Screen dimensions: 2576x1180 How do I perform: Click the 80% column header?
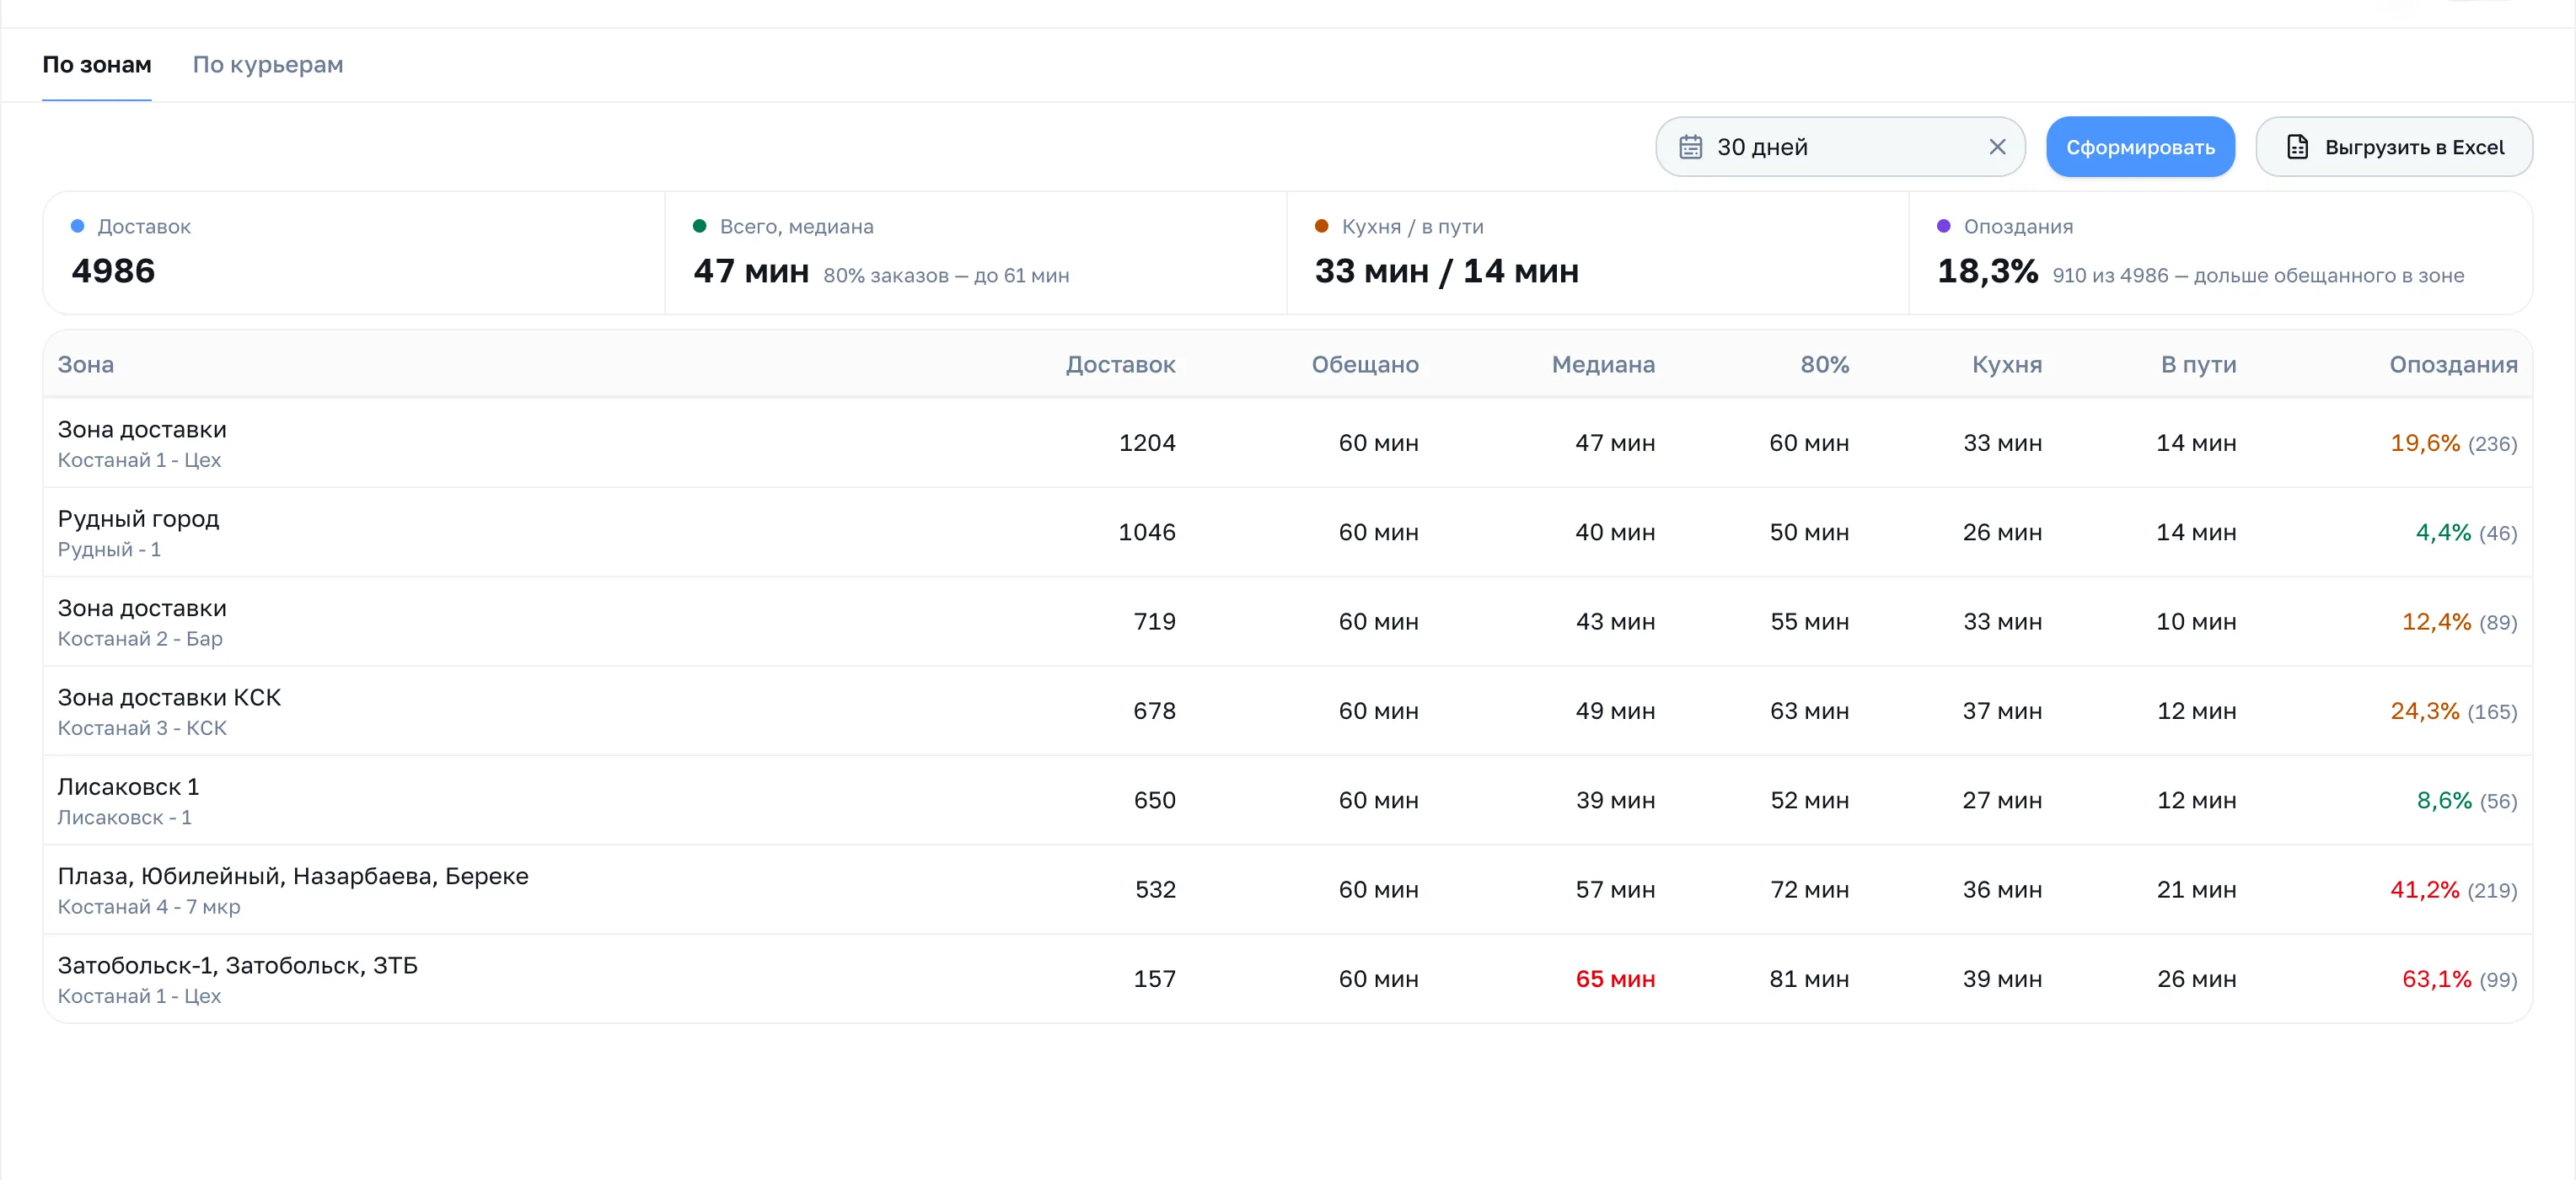1825,365
